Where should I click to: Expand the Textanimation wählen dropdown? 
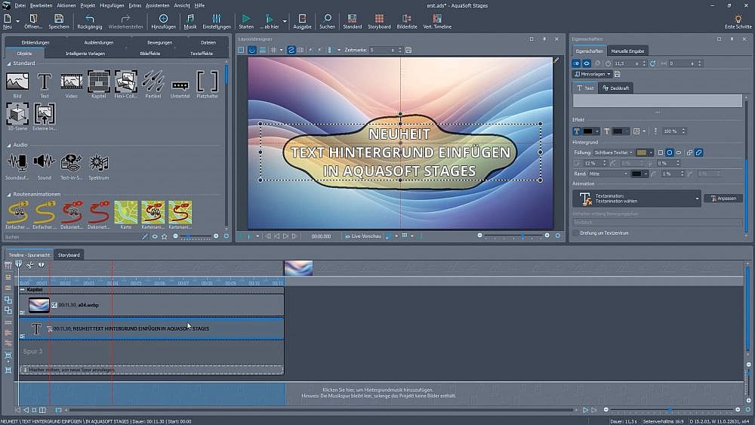[x=697, y=198]
